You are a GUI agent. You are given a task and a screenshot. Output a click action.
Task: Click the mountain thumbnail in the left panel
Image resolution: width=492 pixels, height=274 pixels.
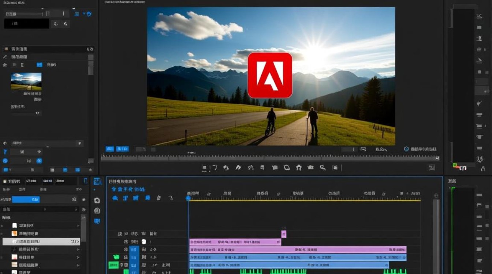26,81
